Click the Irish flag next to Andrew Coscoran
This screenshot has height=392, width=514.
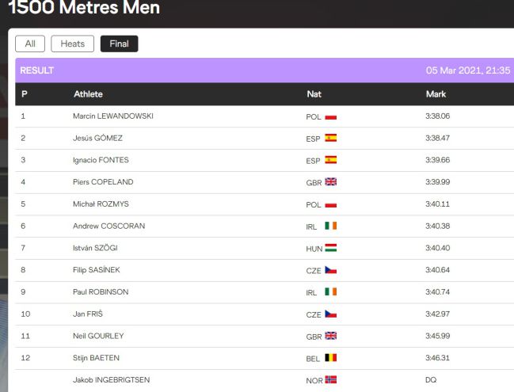point(331,226)
